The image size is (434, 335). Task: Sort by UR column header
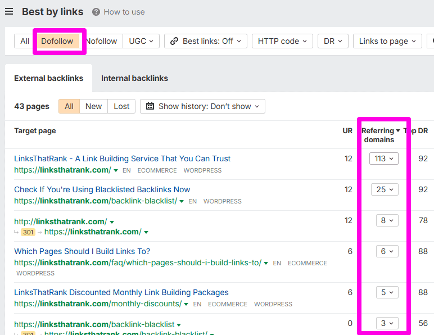(x=347, y=131)
